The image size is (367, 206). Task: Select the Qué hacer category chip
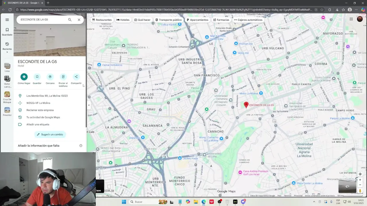pyautogui.click(x=142, y=20)
